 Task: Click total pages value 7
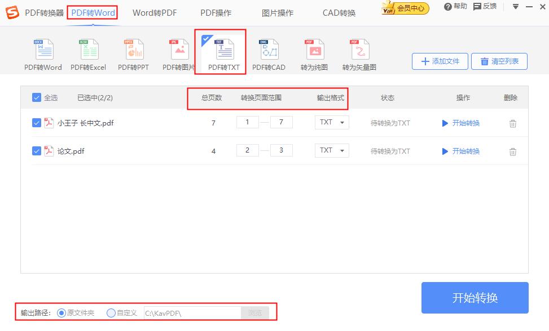214,123
